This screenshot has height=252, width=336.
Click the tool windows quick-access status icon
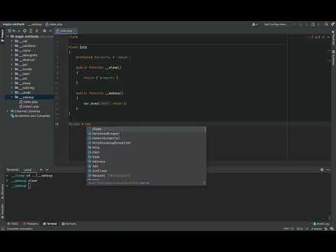3,229
